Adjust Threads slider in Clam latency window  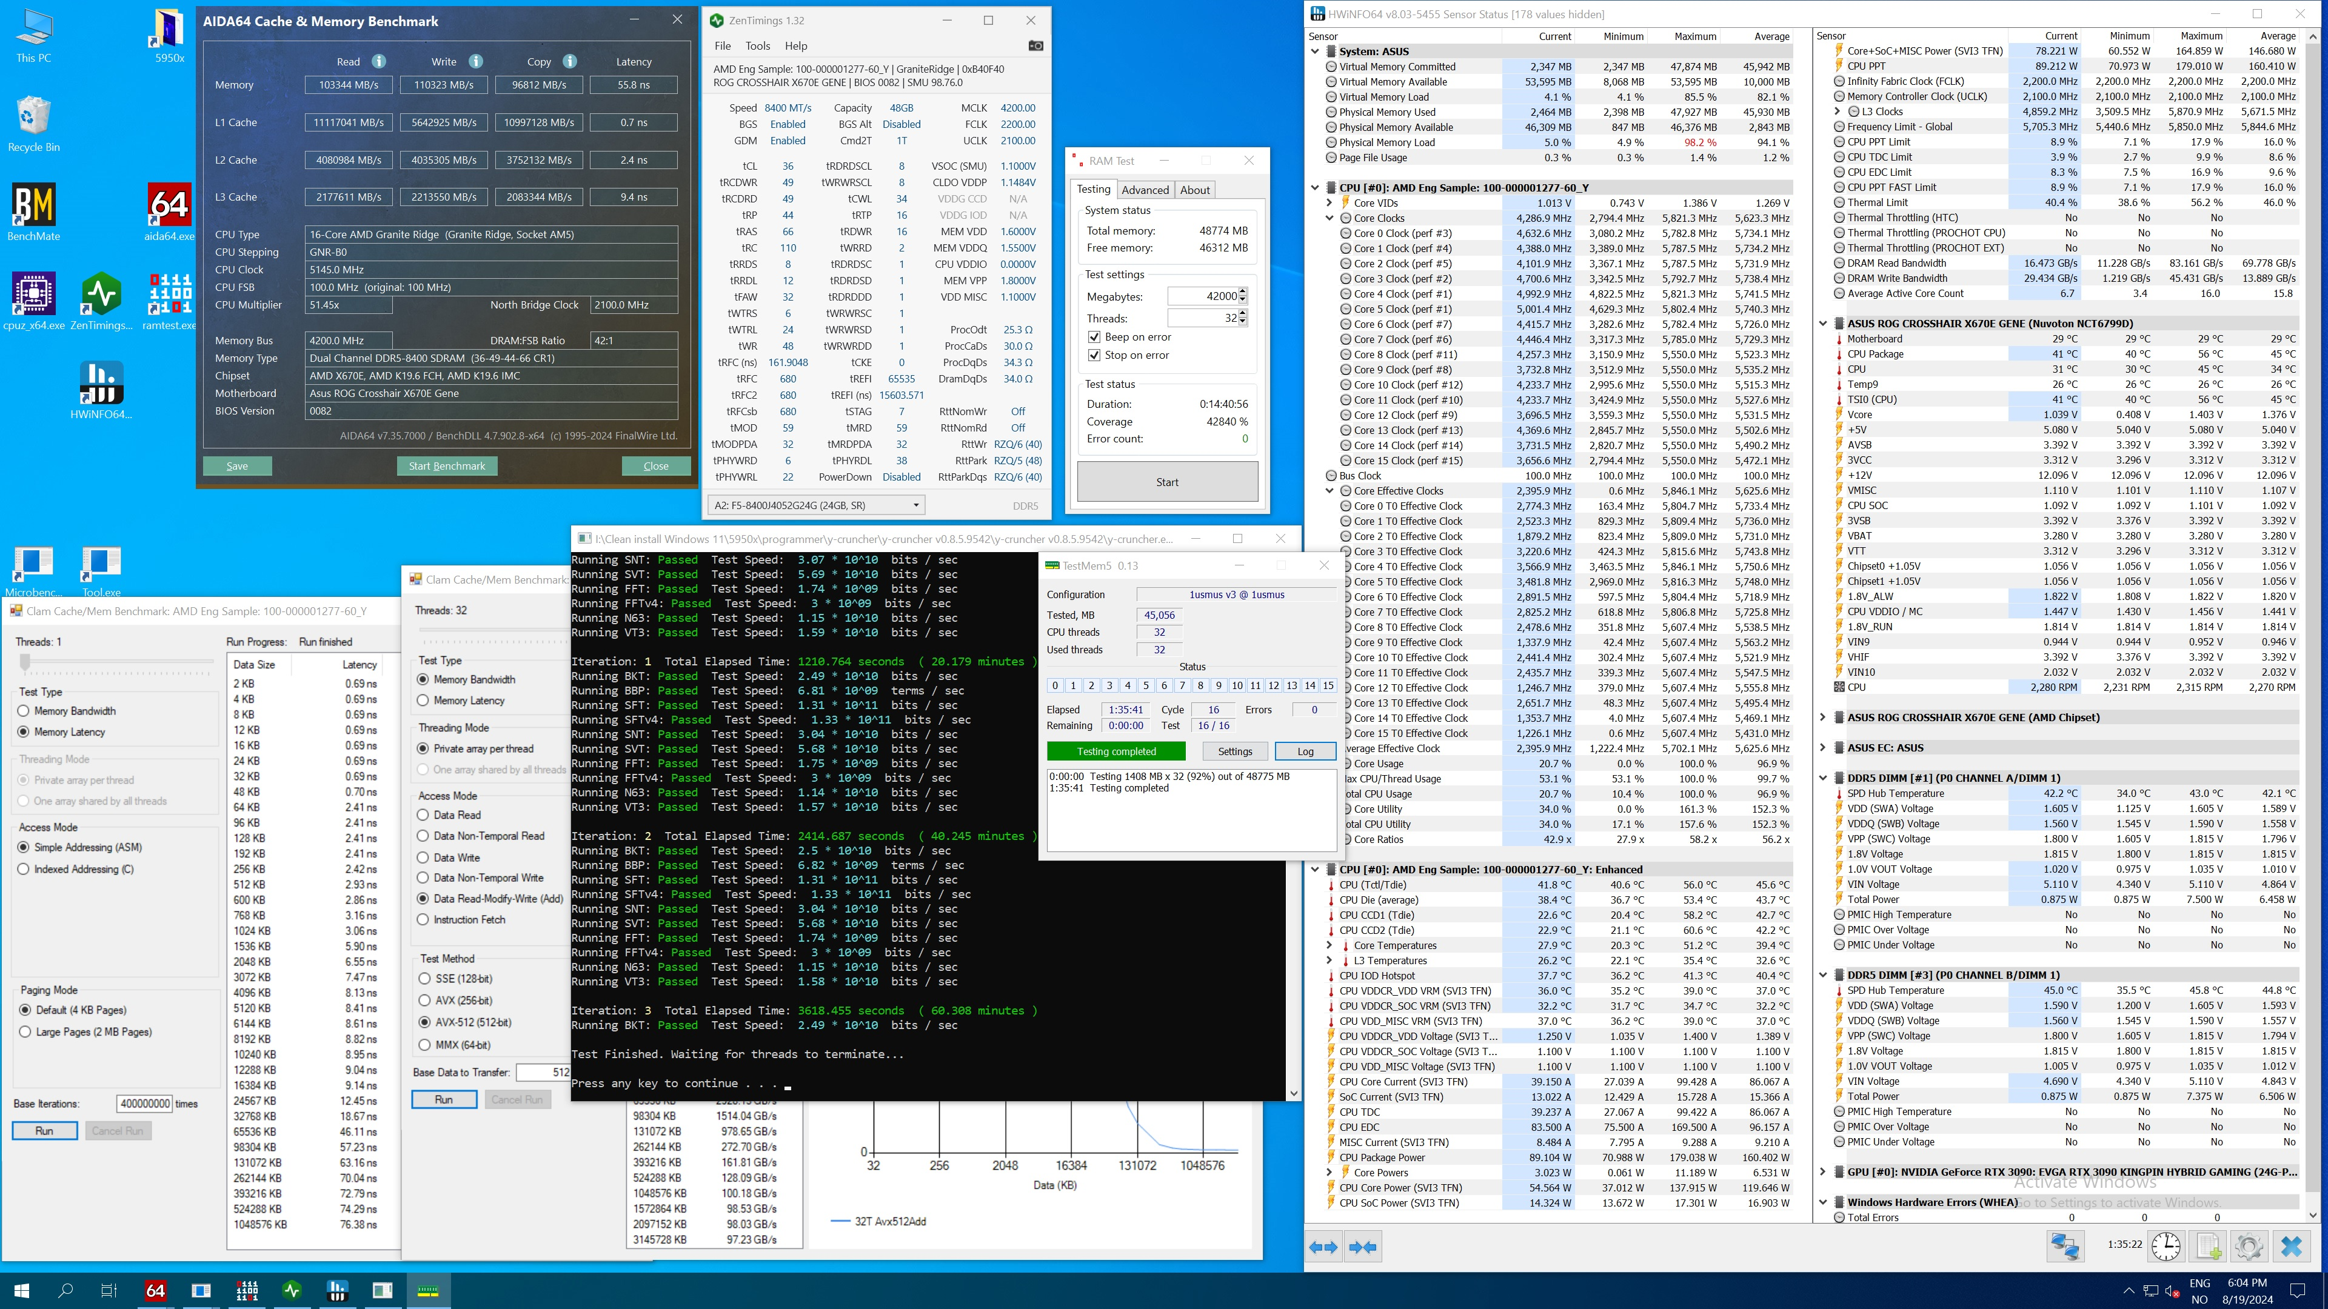(x=25, y=663)
